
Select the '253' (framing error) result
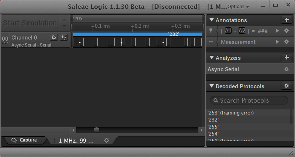pyautogui.click(x=248, y=113)
